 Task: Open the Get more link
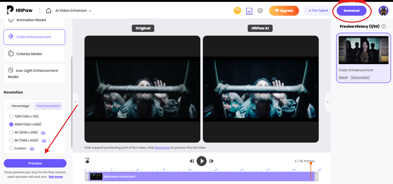(x=56, y=177)
